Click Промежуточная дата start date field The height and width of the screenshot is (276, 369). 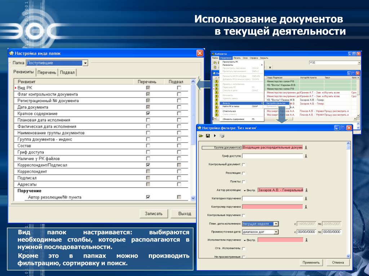point(306,232)
